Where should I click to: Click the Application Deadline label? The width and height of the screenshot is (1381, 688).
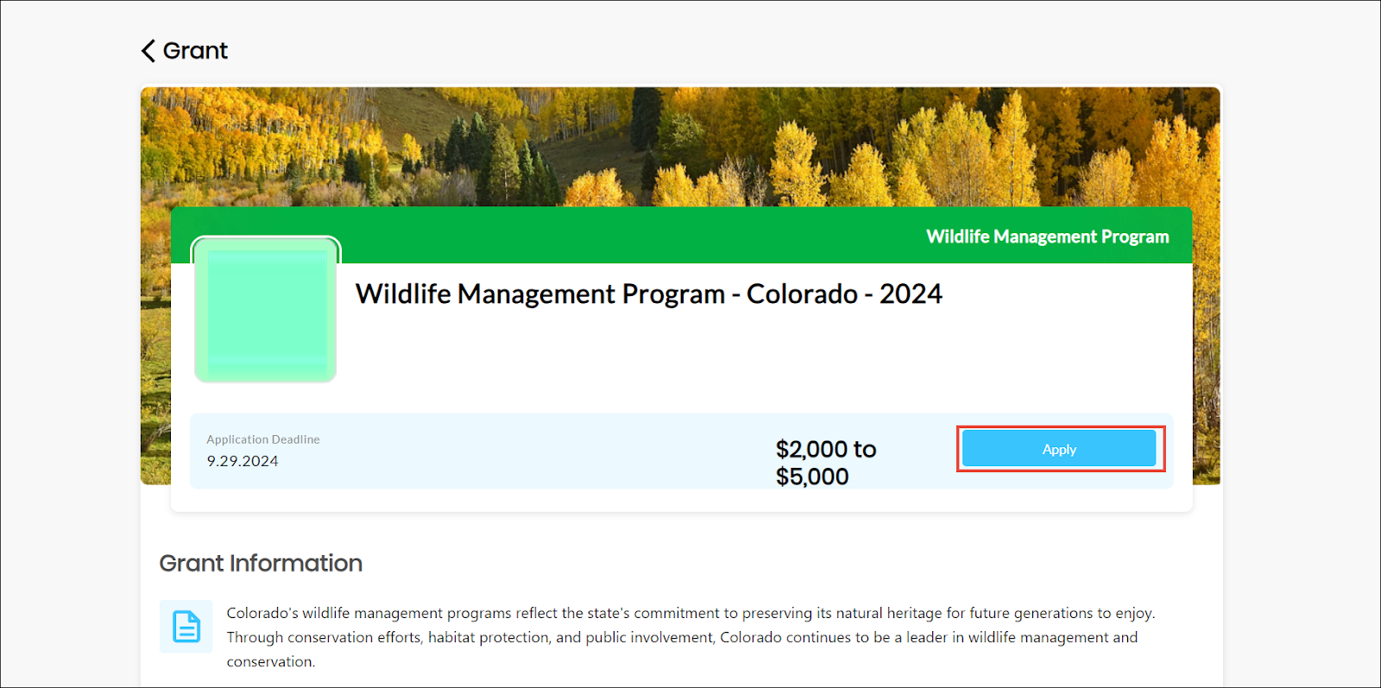(x=263, y=439)
